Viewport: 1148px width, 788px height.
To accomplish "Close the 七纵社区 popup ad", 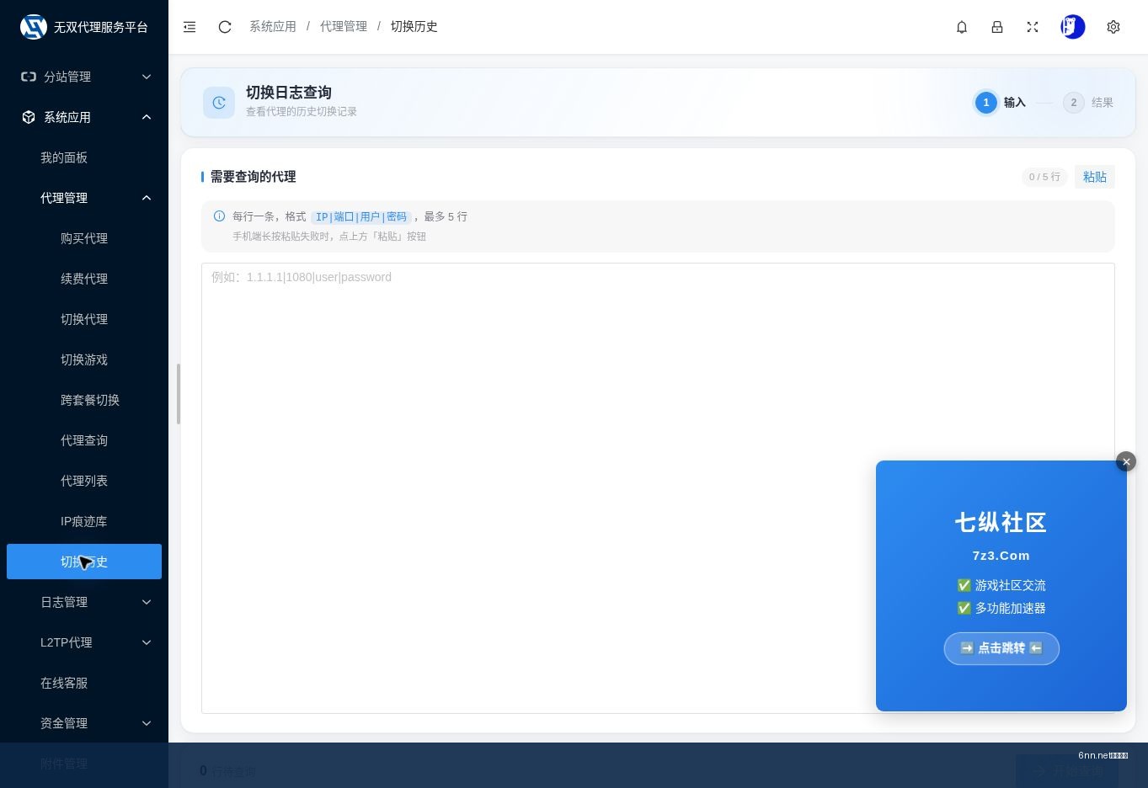I will [x=1126, y=461].
